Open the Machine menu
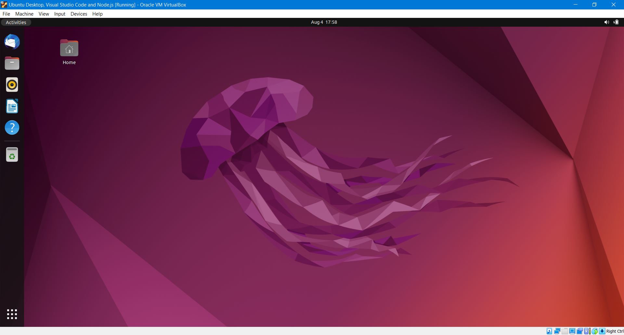The image size is (624, 335). click(x=24, y=14)
